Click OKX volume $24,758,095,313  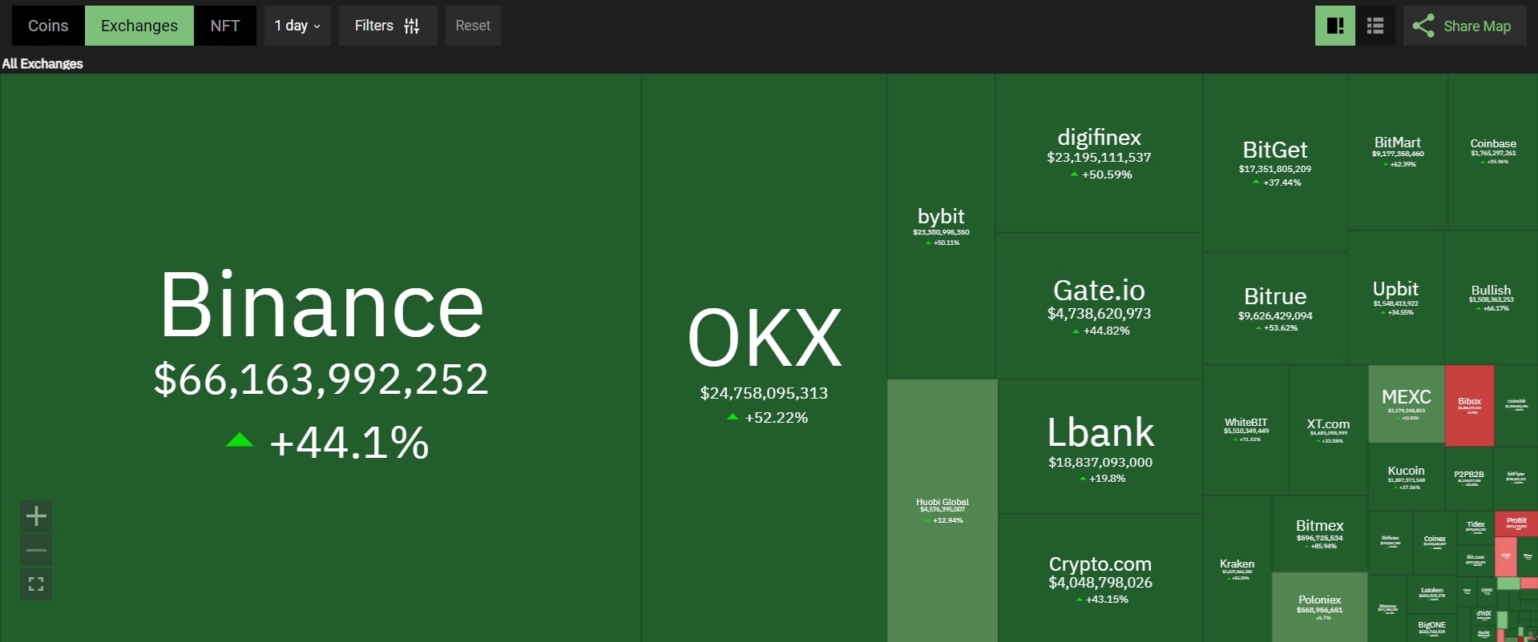(764, 393)
